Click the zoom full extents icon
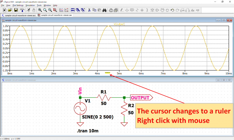 pyautogui.click(x=55, y=10)
